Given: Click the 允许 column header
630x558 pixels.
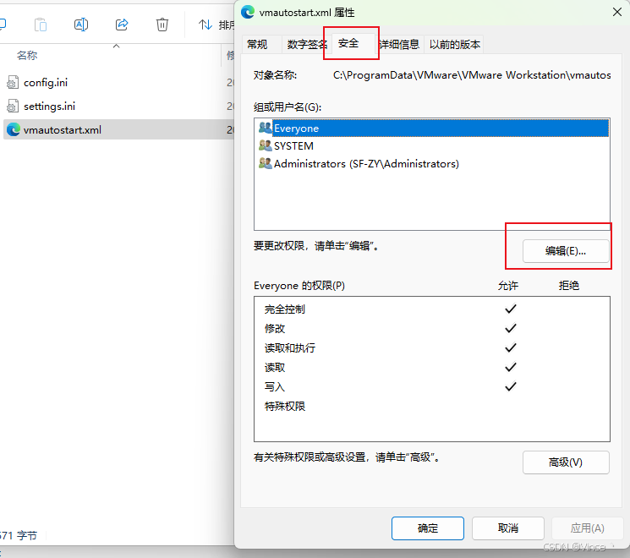Looking at the screenshot, I should 508,286.
